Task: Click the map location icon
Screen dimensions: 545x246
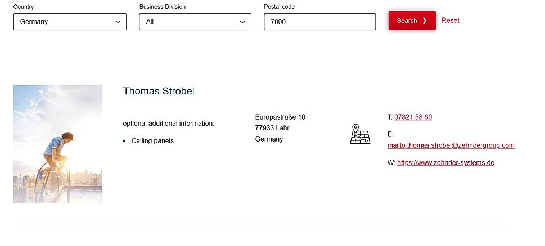Action: pyautogui.click(x=360, y=134)
